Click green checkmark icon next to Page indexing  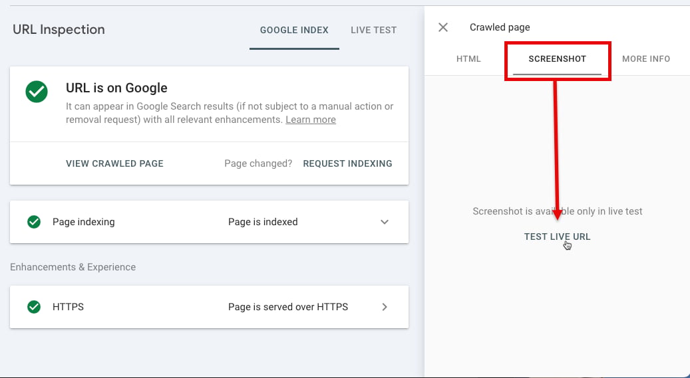[x=34, y=222]
